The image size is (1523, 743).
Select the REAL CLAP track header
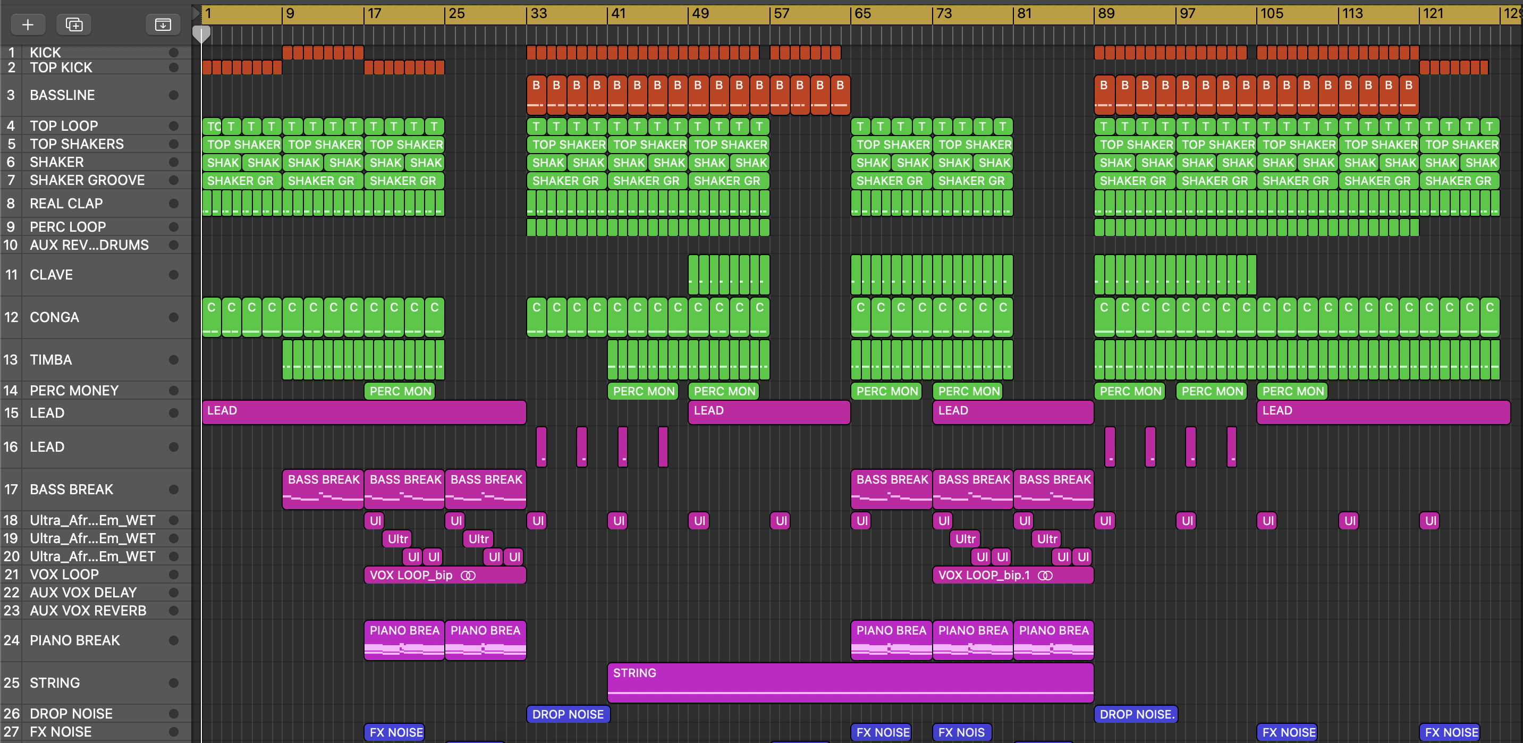pos(96,204)
